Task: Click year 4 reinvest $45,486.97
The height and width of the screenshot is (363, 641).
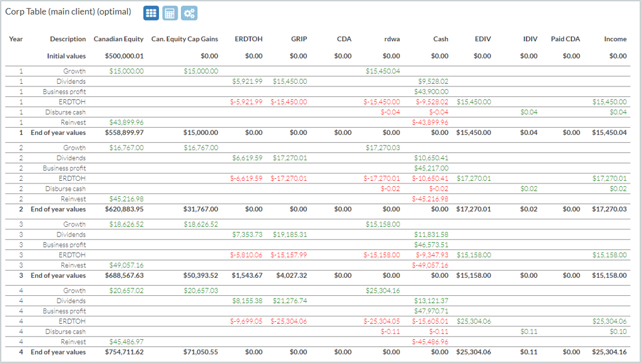Action: pos(126,342)
